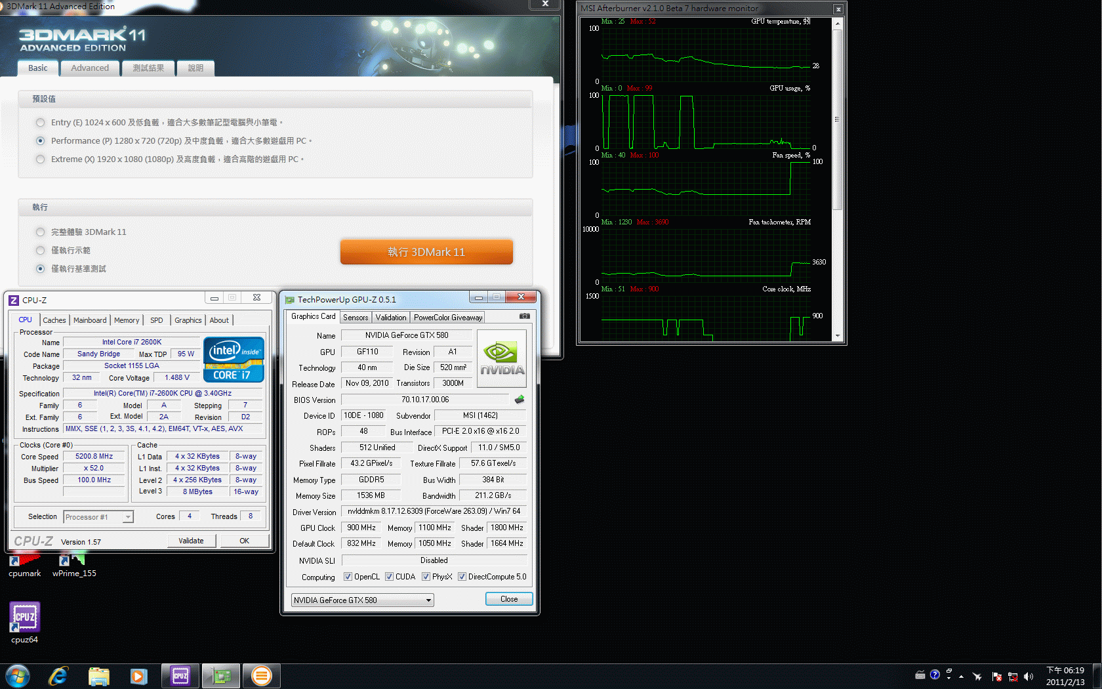Show hidden tray icons arrow
This screenshot has width=1102, height=689.
961,677
